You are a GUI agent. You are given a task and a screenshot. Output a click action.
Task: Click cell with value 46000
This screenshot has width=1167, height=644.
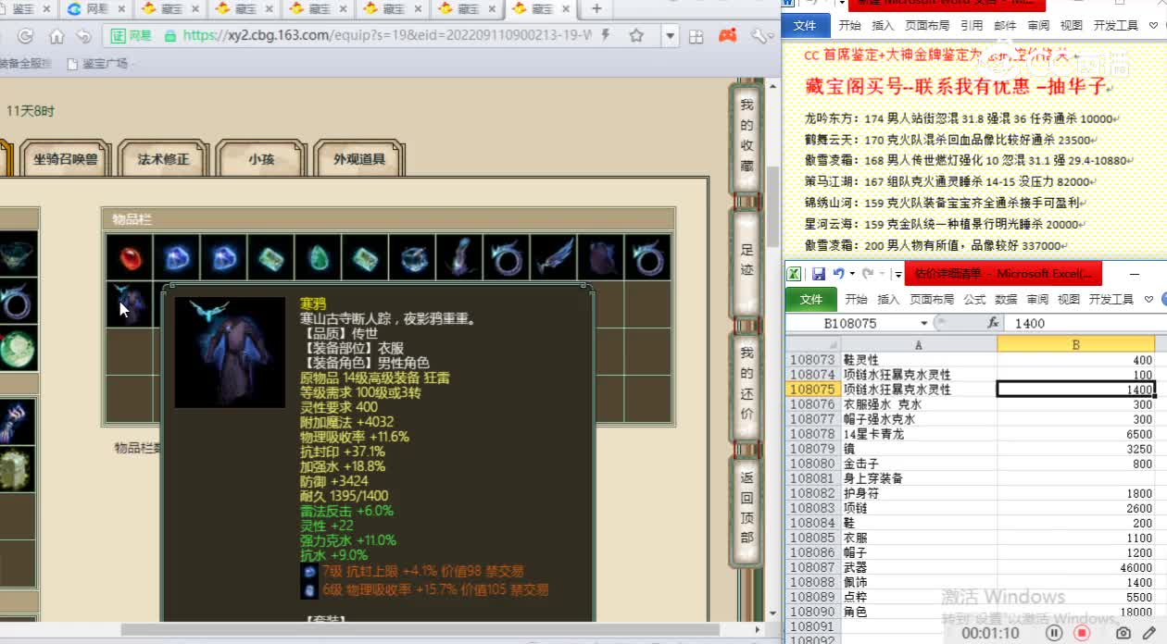[1076, 567]
